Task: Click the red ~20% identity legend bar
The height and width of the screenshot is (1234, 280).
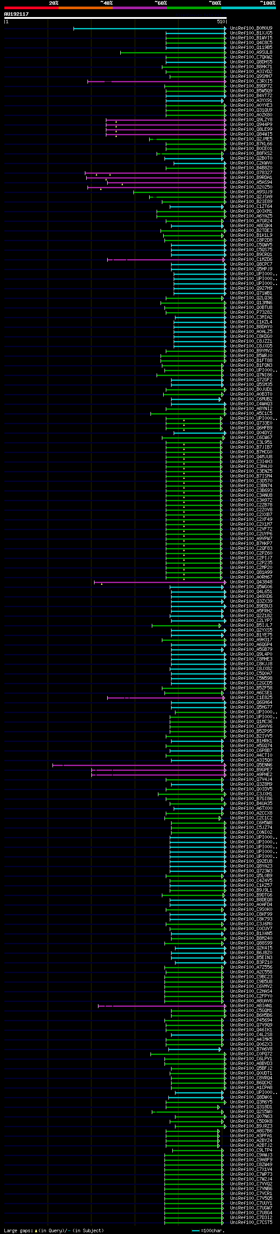Action: [x=31, y=8]
